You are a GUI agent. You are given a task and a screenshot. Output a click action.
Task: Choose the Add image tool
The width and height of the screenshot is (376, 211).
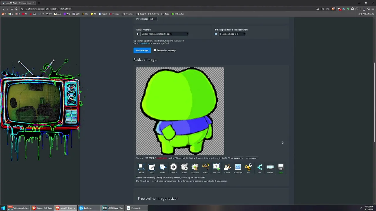point(238,169)
